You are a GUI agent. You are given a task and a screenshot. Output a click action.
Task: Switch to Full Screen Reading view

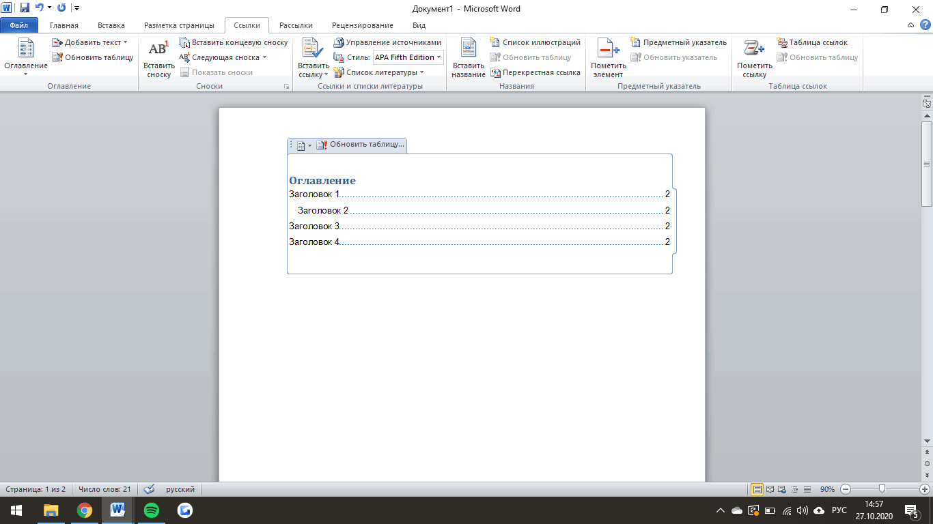tap(770, 489)
